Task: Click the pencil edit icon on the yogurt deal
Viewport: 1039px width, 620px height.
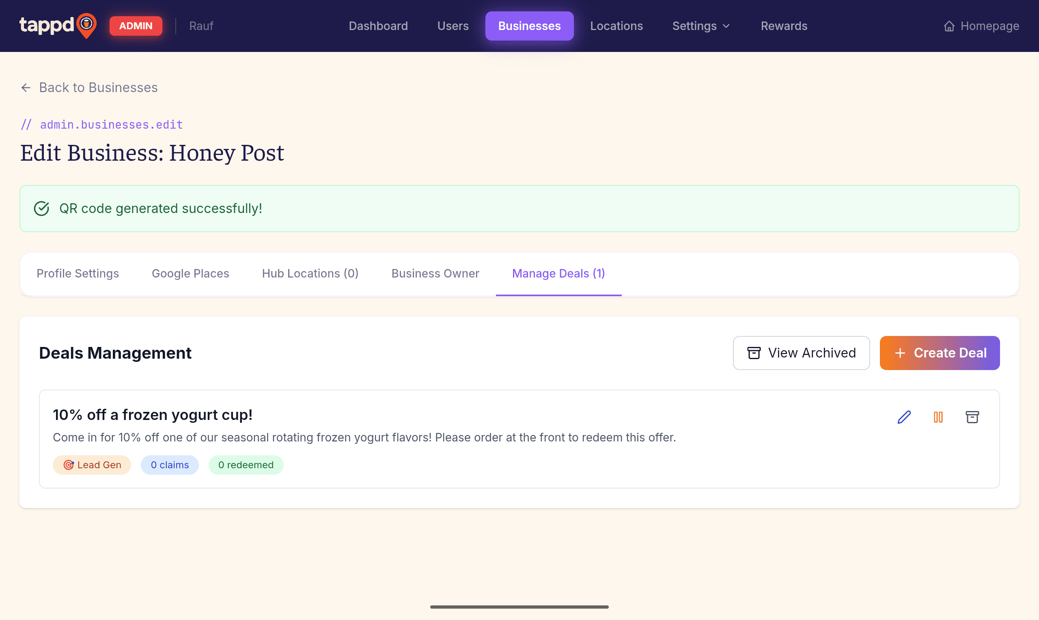Action: click(904, 417)
